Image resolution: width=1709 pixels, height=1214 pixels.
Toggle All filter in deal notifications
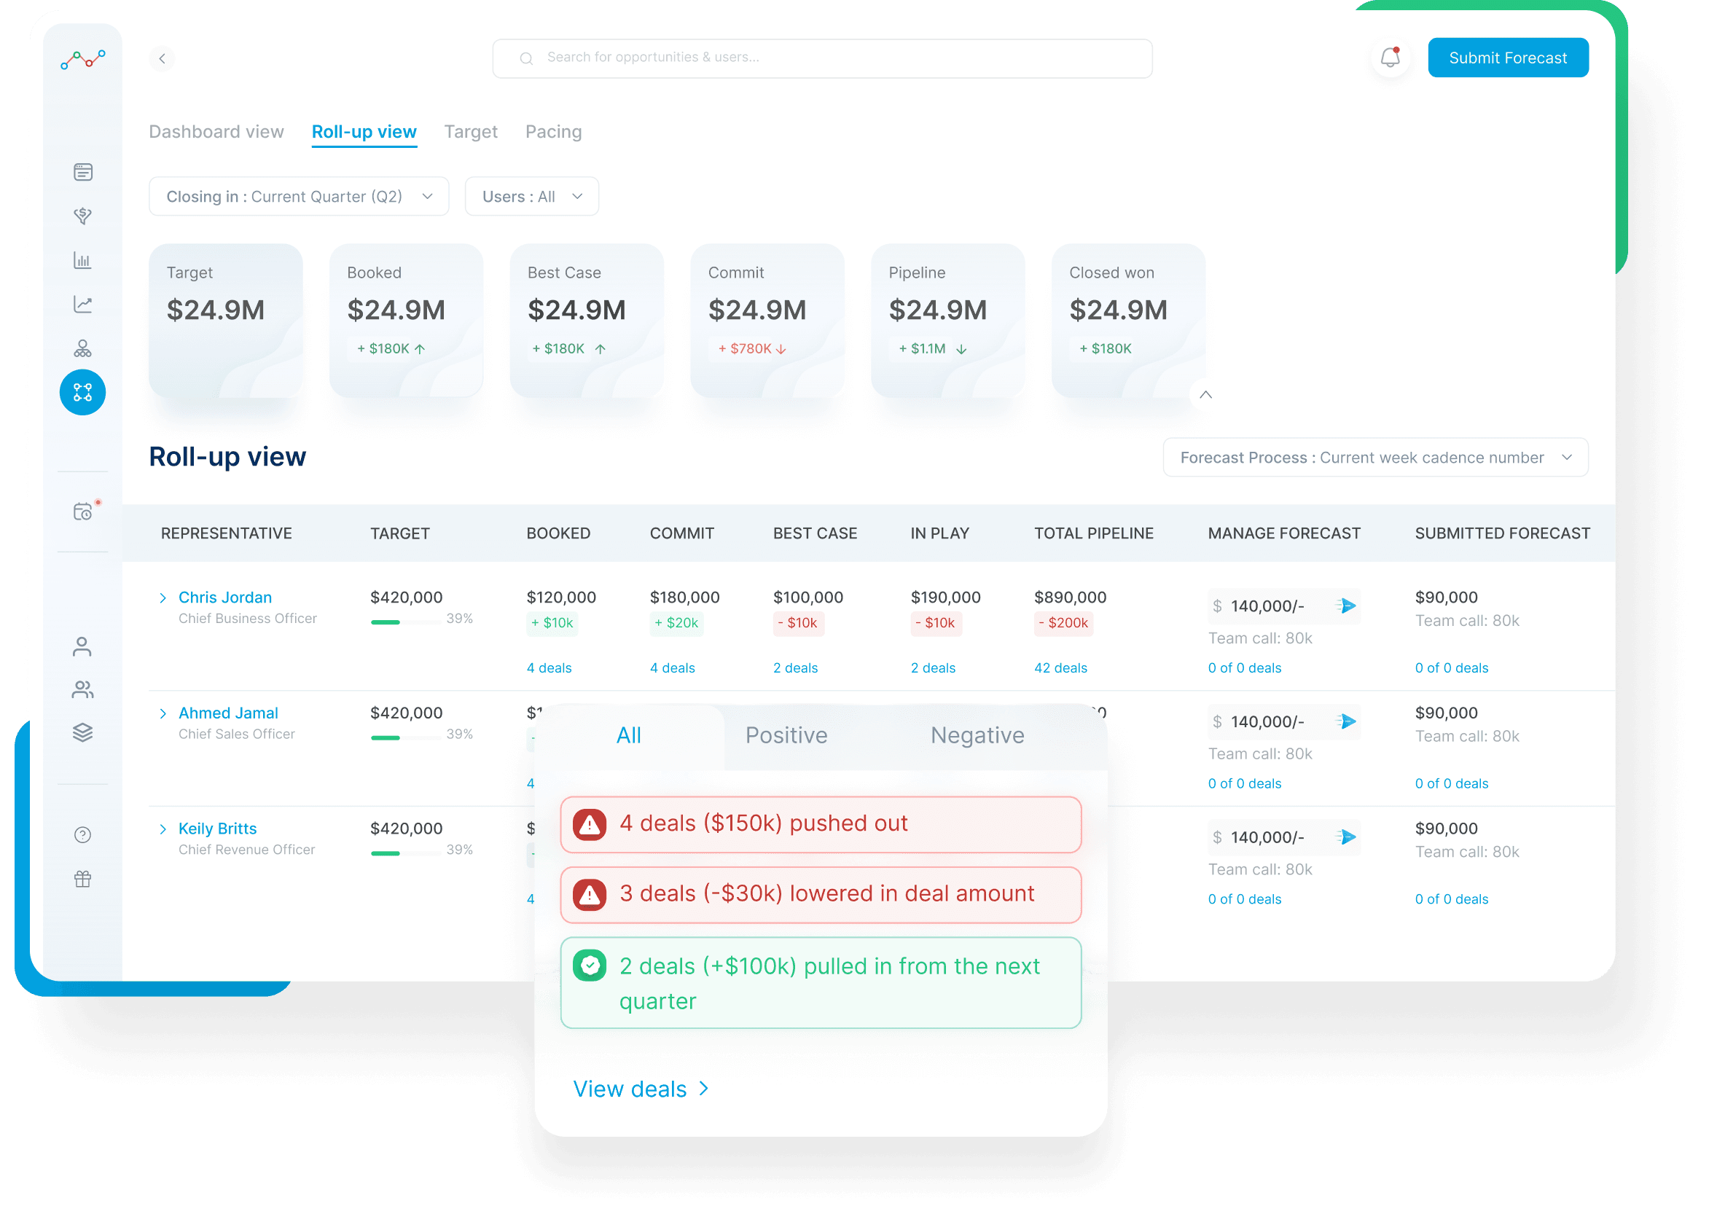[x=629, y=735]
